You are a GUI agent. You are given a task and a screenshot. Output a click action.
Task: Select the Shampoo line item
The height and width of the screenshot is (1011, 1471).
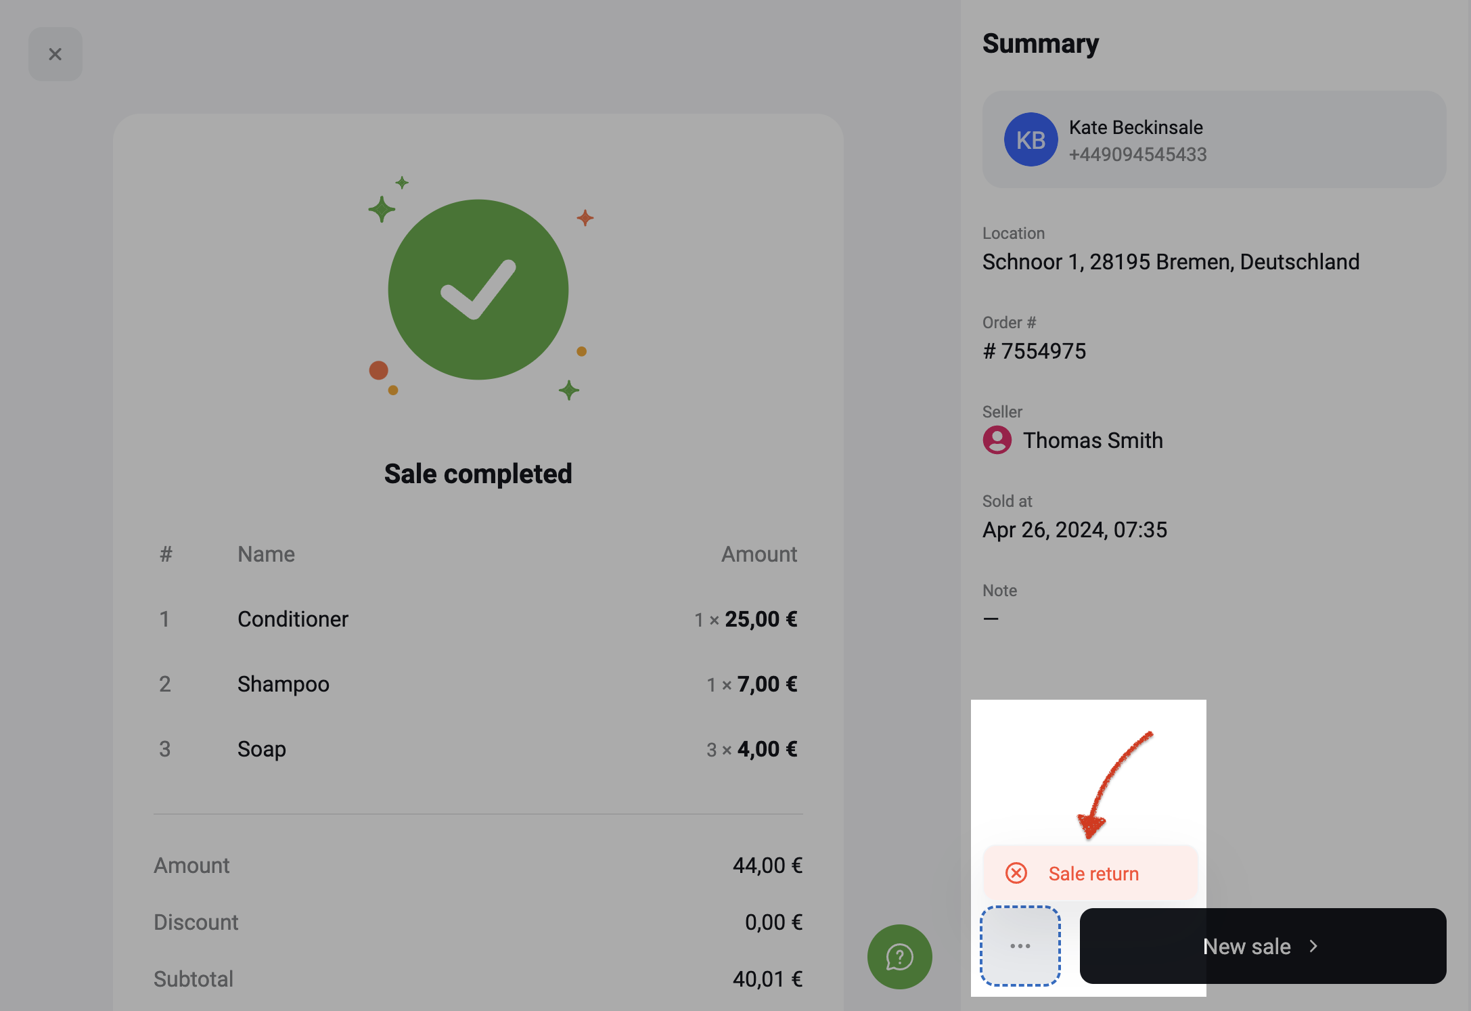[x=478, y=684]
